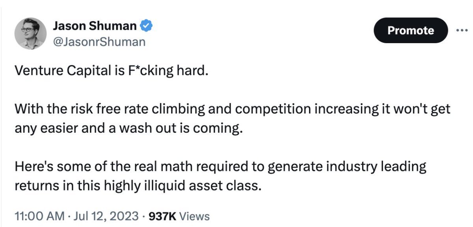
Task: Click the blue verified badge icon
Action: coord(147,27)
